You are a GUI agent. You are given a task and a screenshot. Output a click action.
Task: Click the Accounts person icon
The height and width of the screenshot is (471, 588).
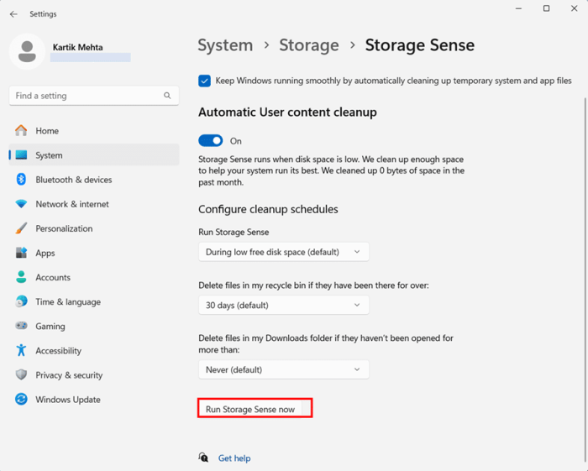(x=21, y=277)
